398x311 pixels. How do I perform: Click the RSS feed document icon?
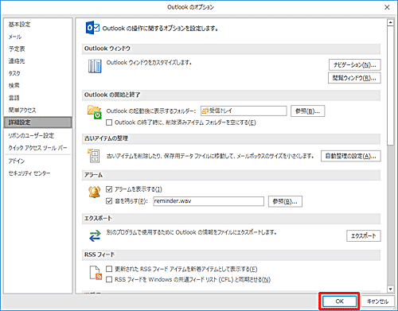click(x=96, y=273)
